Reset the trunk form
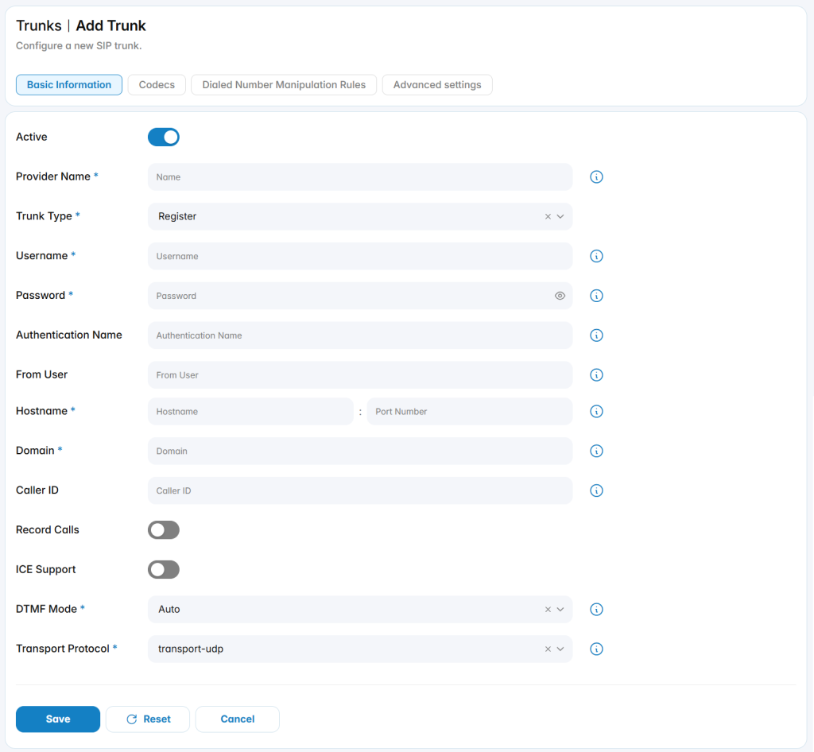 point(148,719)
